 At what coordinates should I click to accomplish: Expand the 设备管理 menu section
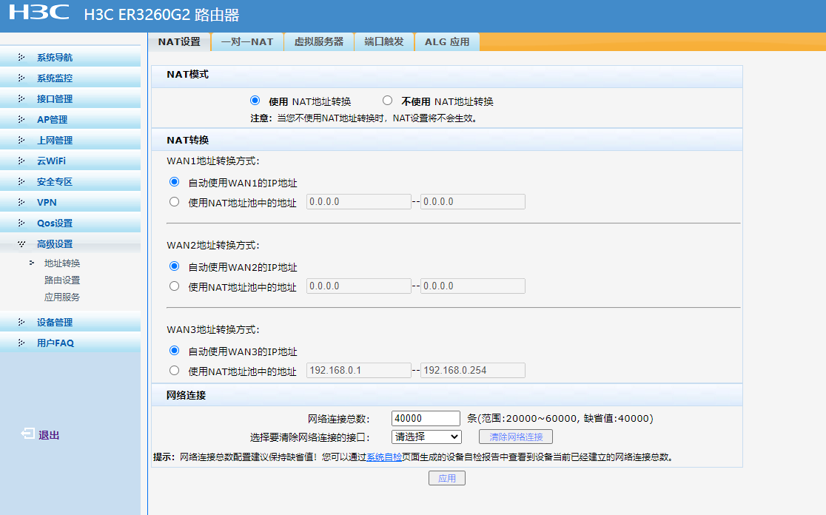[55, 323]
